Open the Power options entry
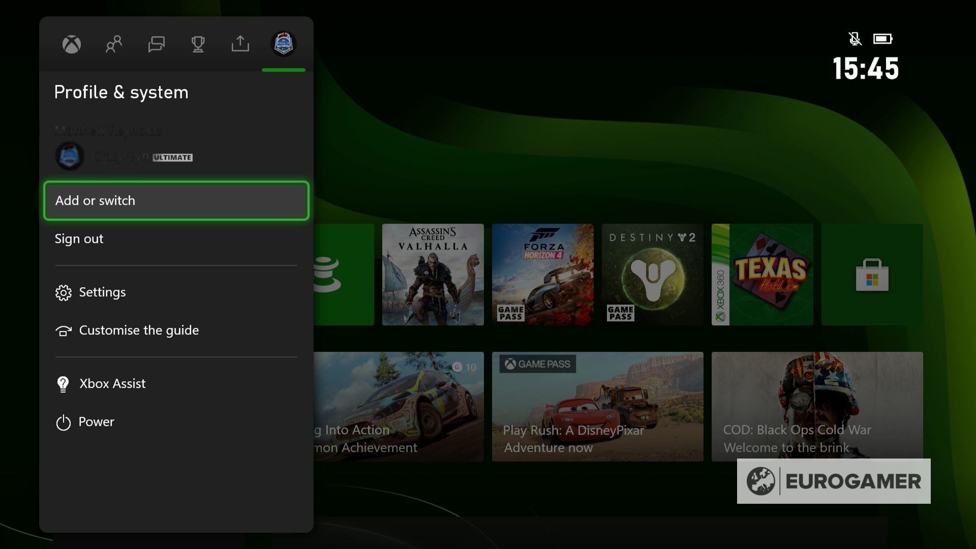This screenshot has width=976, height=549. click(x=96, y=422)
